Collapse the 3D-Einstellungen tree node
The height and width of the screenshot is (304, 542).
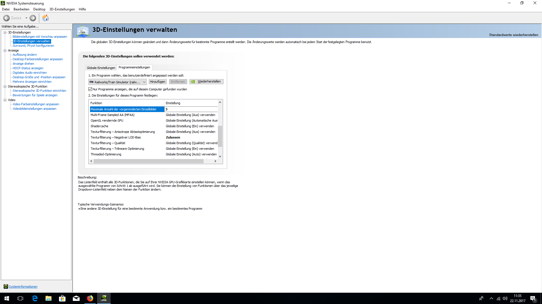[x=5, y=32]
